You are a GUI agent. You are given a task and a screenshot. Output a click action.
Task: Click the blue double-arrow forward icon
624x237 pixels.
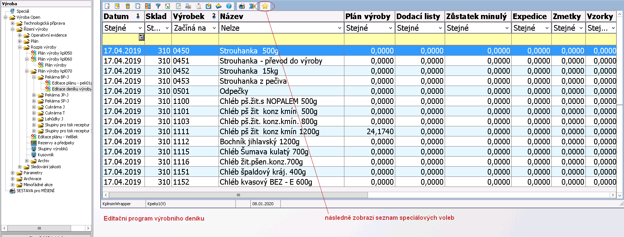click(252, 6)
